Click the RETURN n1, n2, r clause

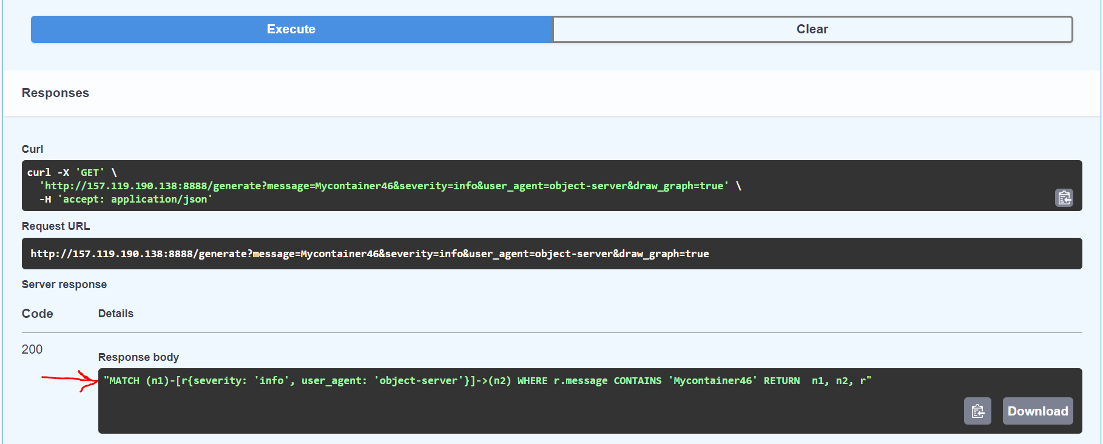point(817,381)
